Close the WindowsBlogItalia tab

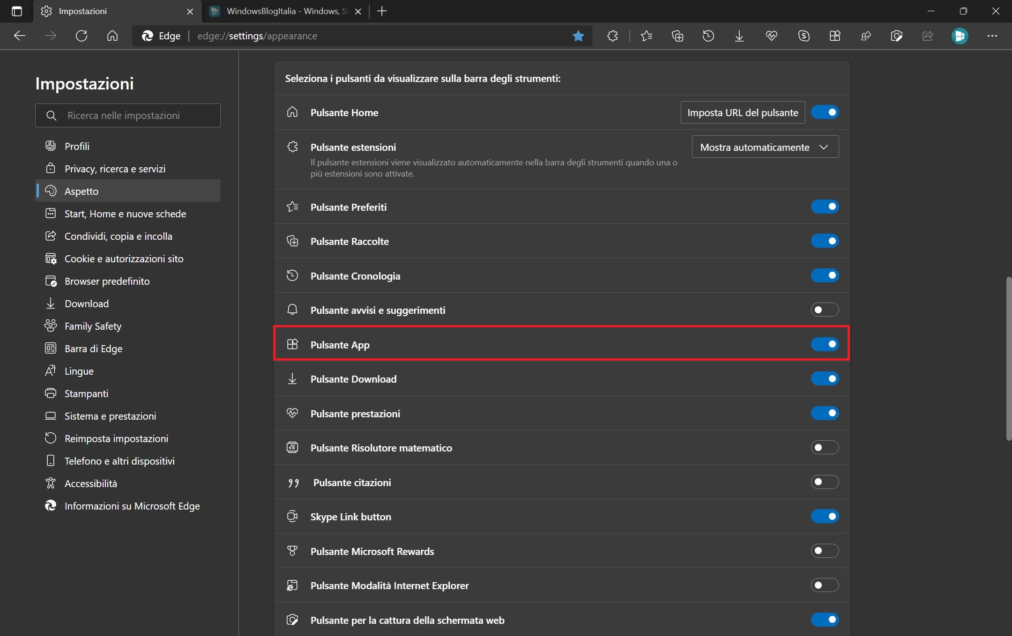tap(358, 12)
